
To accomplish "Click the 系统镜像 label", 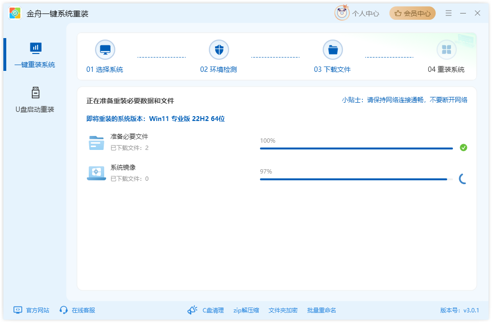I will 123,167.
